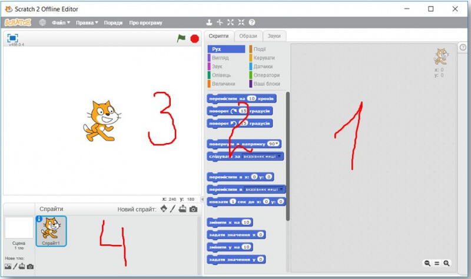The height and width of the screenshot is (279, 471).
Task: Click seconds input in ковзати block
Action: [x=233, y=201]
